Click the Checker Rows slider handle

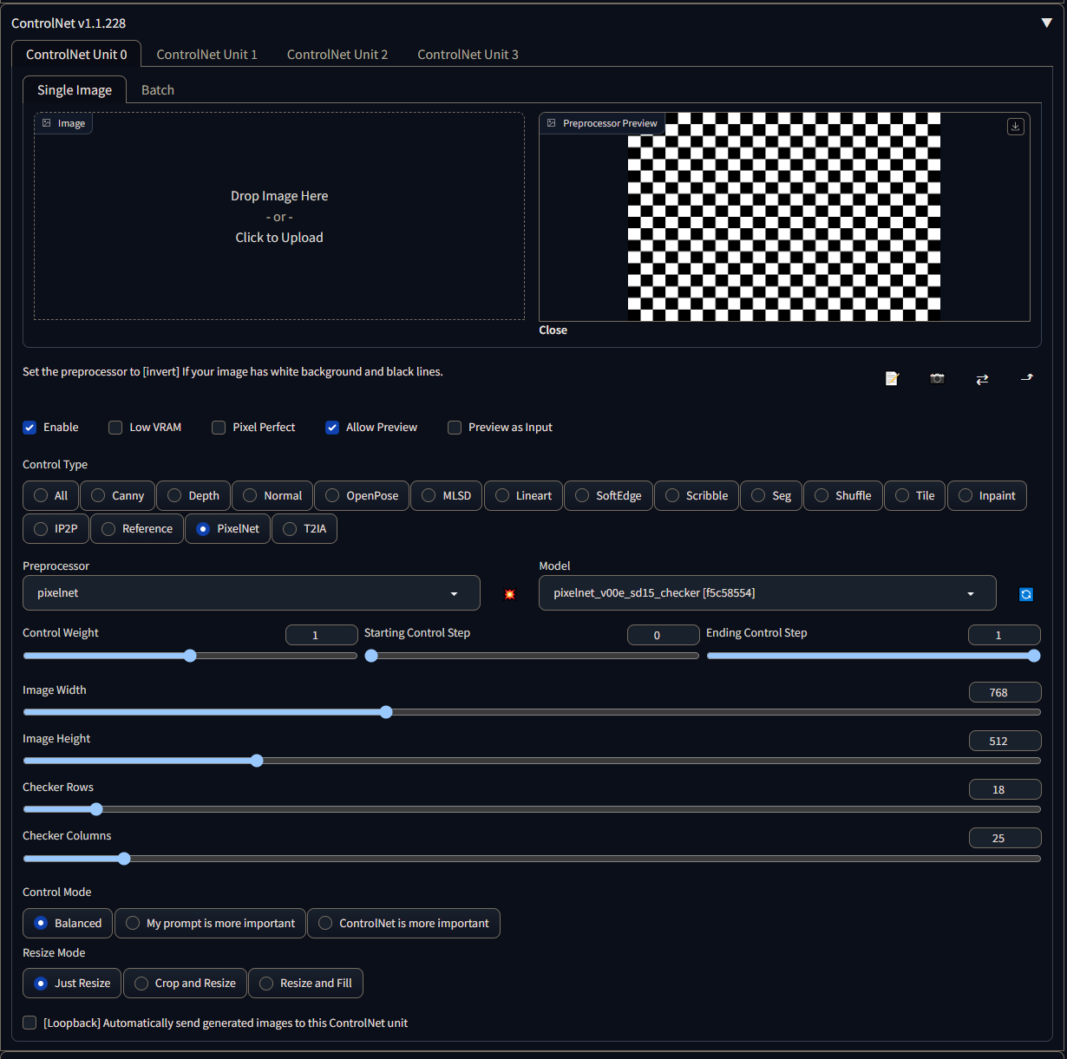click(96, 809)
